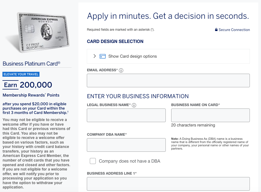Screen dimensions: 261x192
Task: Click into the Email Address field
Action: pyautogui.click(x=168, y=80)
